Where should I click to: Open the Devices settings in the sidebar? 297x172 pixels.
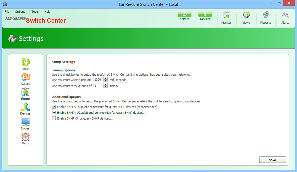[25, 107]
